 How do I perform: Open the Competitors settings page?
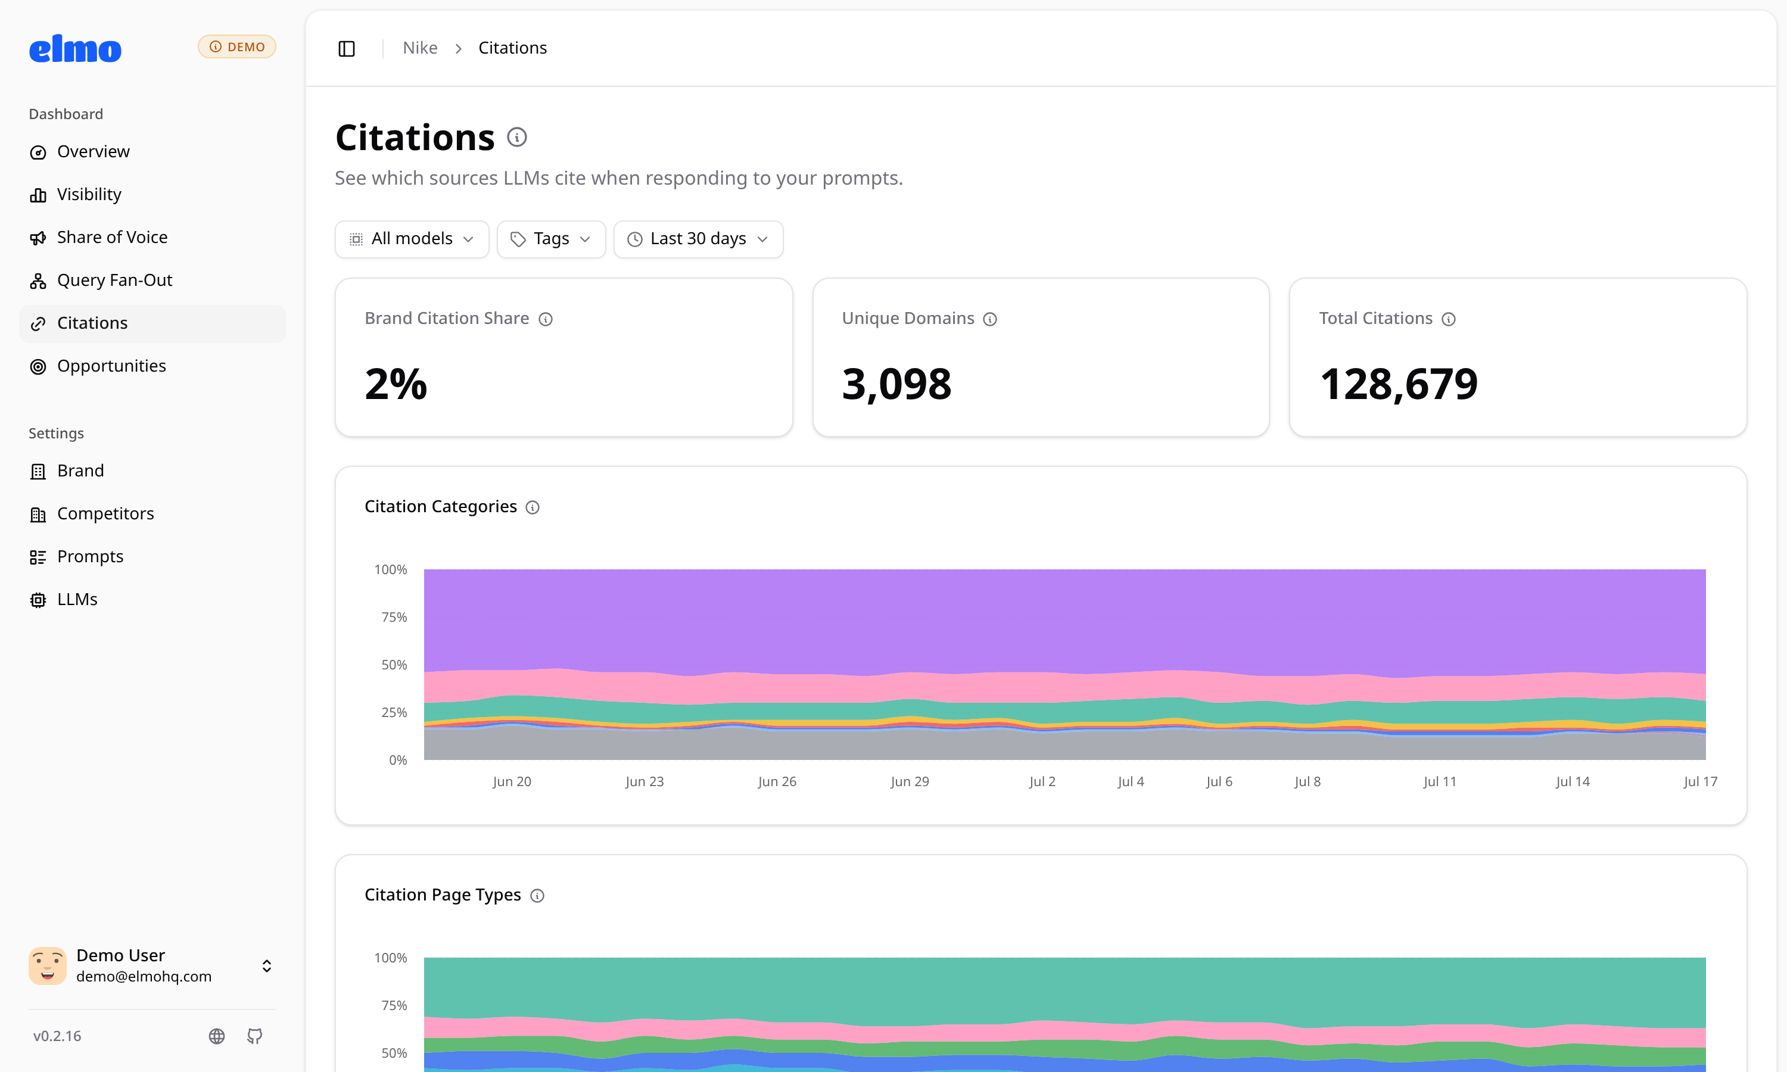[x=152, y=513]
